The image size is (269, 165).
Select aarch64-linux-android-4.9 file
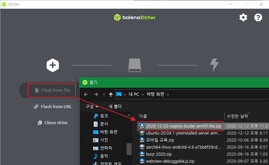(x=183, y=147)
